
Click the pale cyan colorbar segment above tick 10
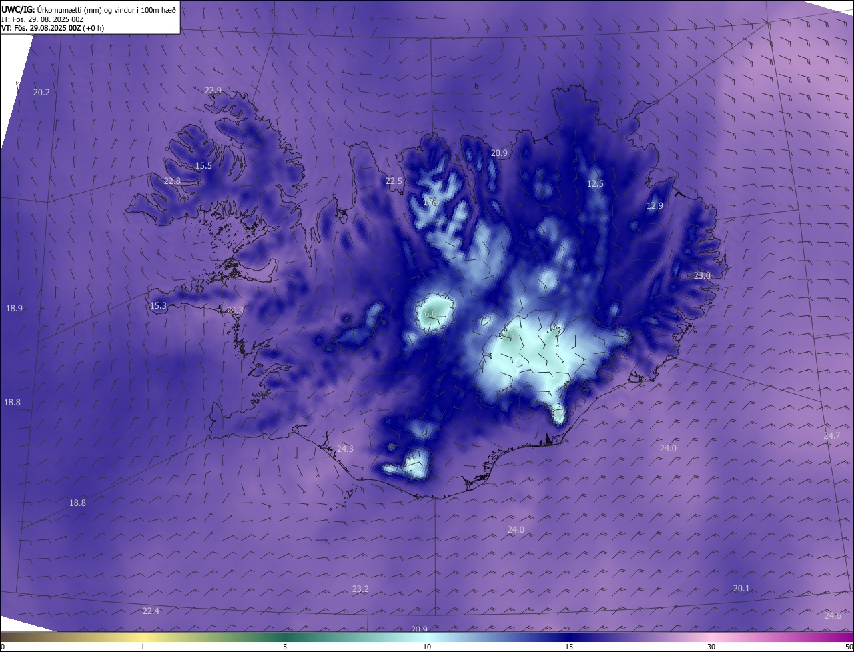click(427, 637)
